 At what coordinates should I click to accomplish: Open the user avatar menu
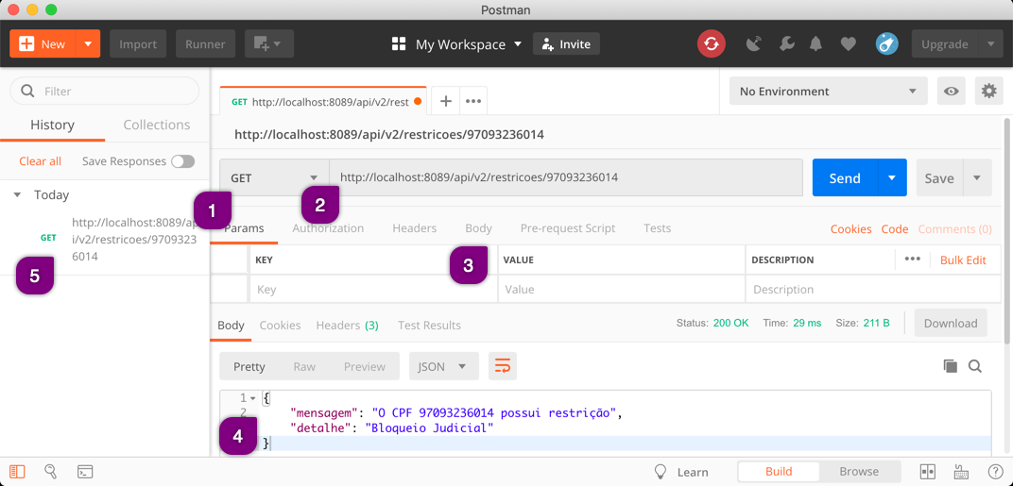[x=887, y=44]
